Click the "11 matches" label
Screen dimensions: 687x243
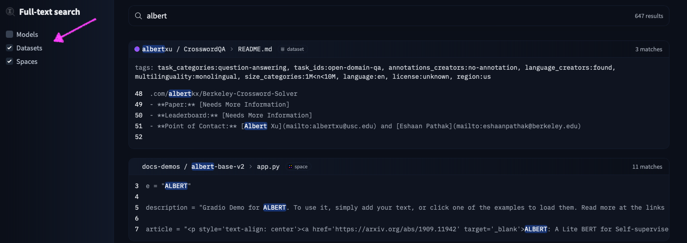647,166
